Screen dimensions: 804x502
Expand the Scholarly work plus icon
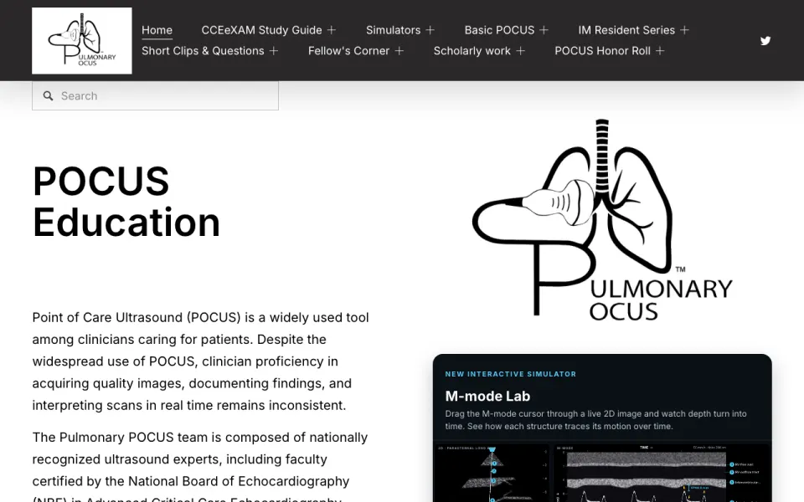[x=520, y=51]
